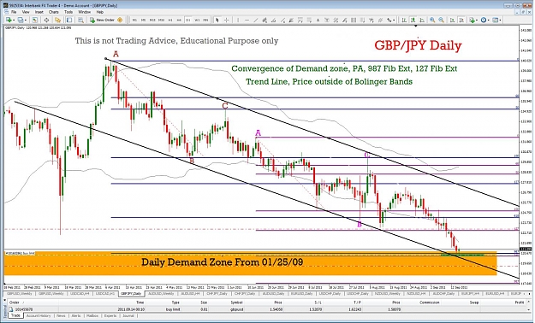Open the View menu
Viewport: 535px width, 323px height.
[x=26, y=12]
